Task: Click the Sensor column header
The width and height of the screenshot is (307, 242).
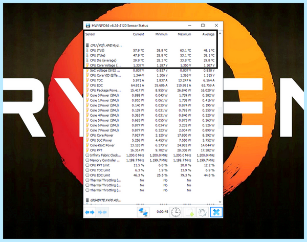Action: tap(90, 34)
